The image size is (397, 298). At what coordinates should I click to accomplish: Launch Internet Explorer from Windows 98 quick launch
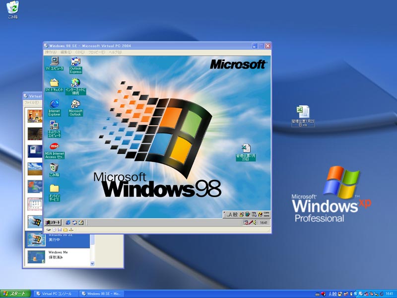(68, 223)
